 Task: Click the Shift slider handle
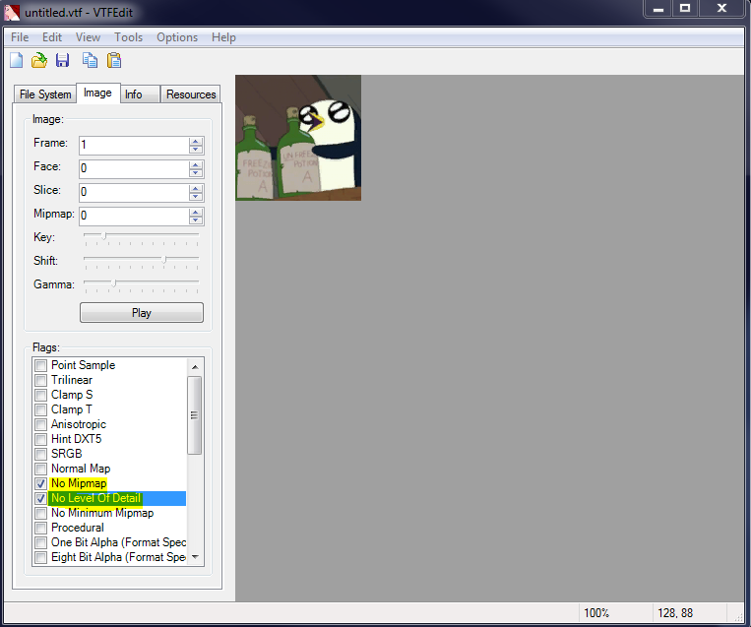tap(164, 259)
